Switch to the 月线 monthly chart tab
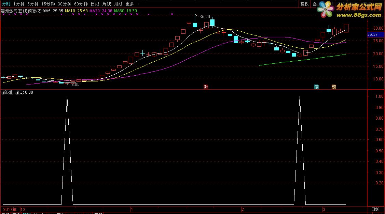 point(118,4)
